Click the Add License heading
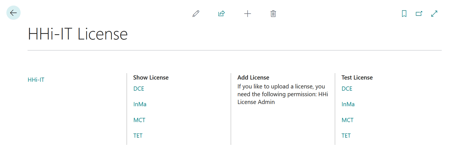Image resolution: width=469 pixels, height=161 pixels. point(253,78)
